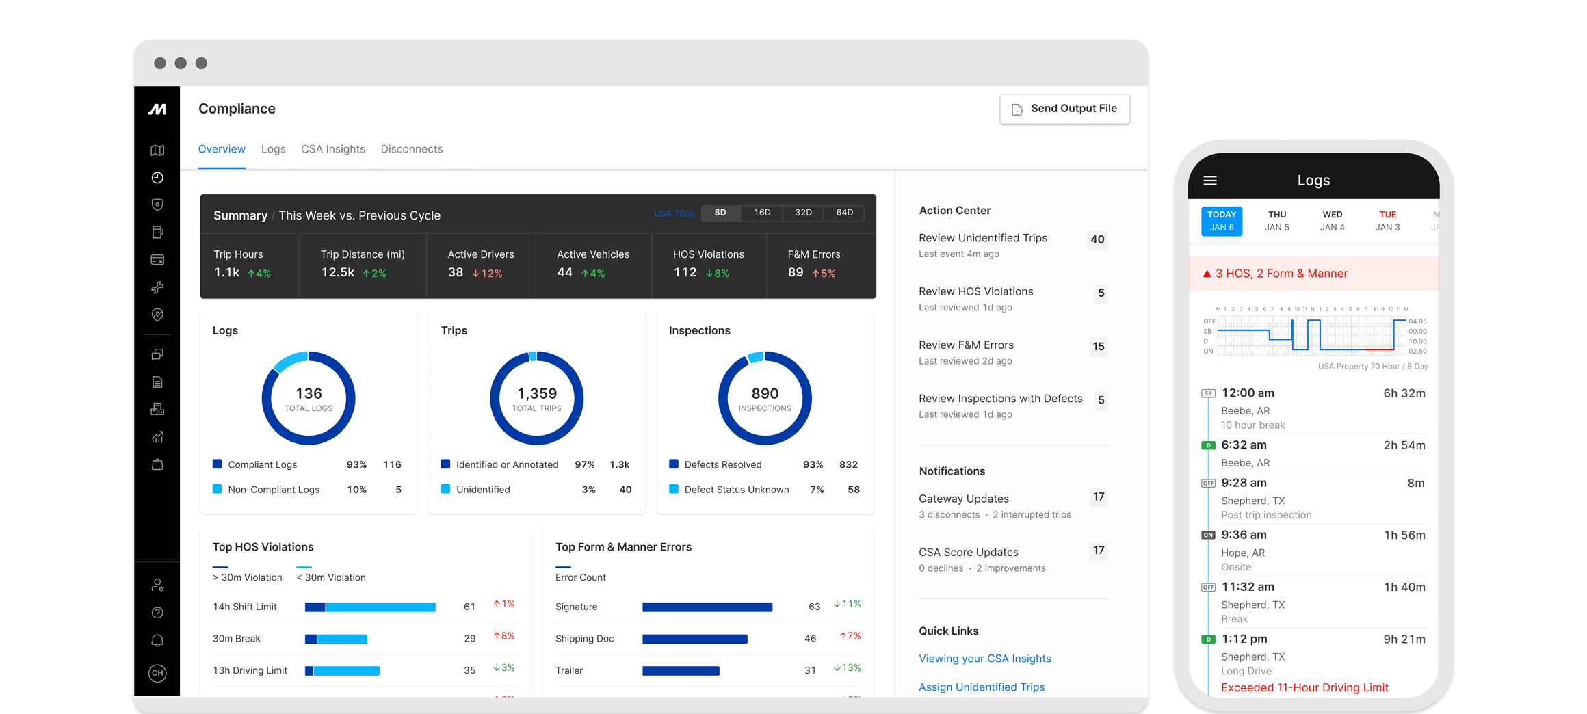Open the hamburger menu on the Logs phone screen
Image resolution: width=1587 pixels, height=714 pixels.
(x=1209, y=180)
